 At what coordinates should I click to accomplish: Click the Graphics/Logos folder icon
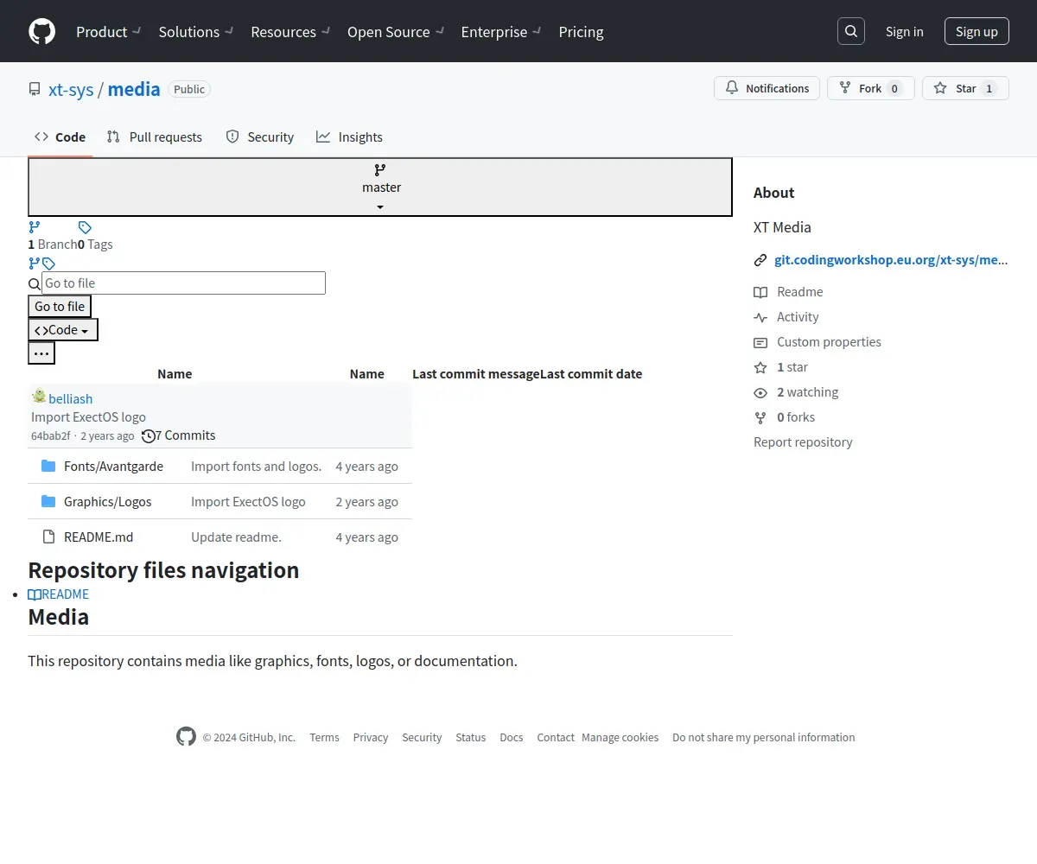[48, 502]
